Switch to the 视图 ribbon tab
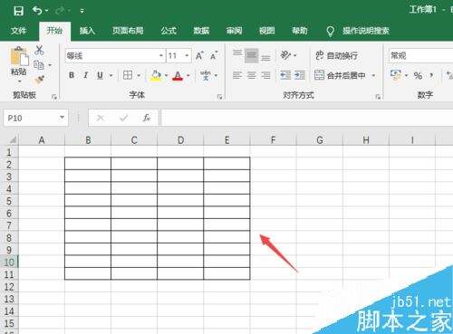The image size is (453, 334). (267, 31)
